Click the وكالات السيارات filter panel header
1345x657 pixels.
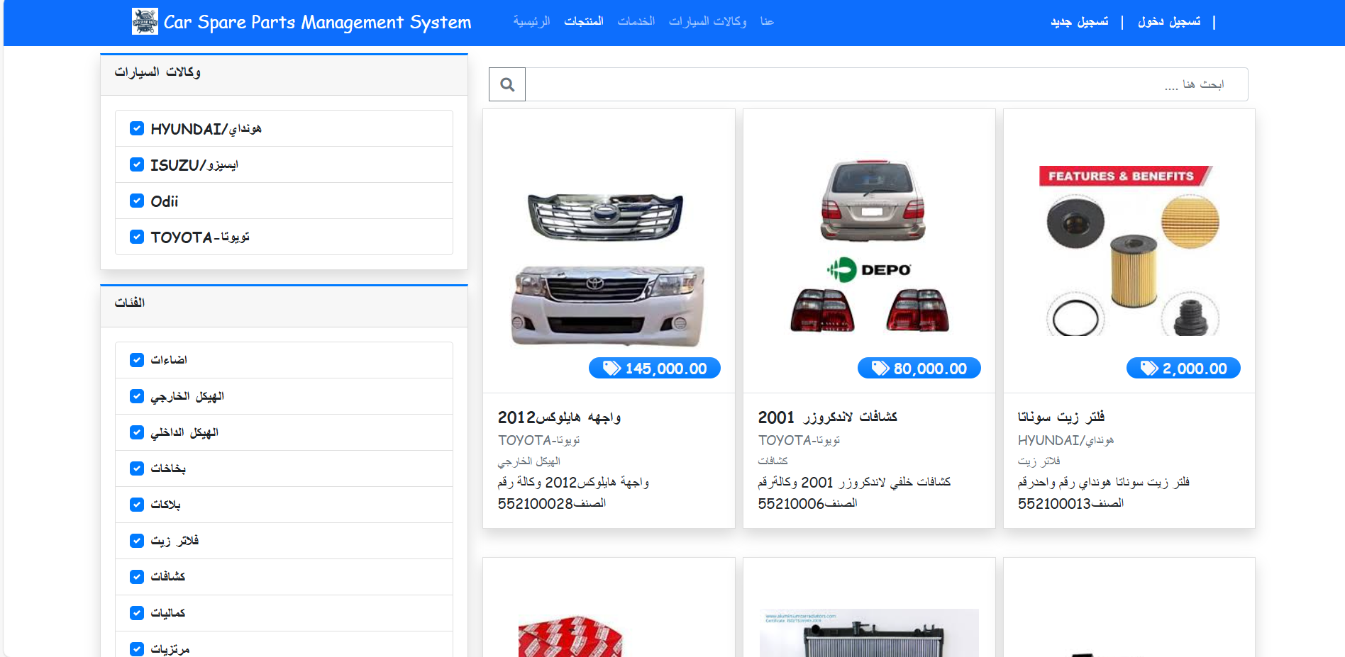point(284,74)
